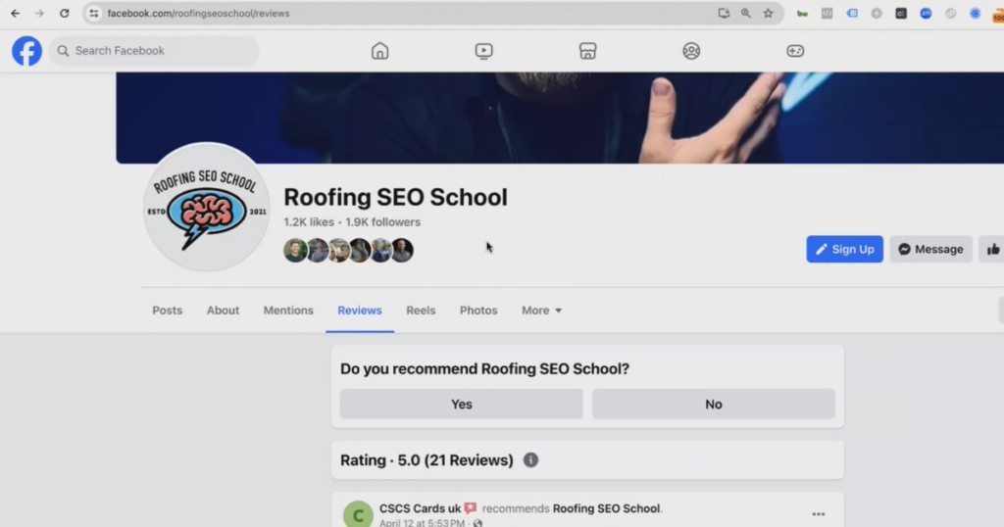Reload the page

pyautogui.click(x=64, y=14)
